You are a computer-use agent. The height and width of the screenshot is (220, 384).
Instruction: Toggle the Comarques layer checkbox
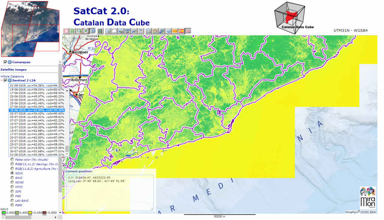click(x=5, y=62)
